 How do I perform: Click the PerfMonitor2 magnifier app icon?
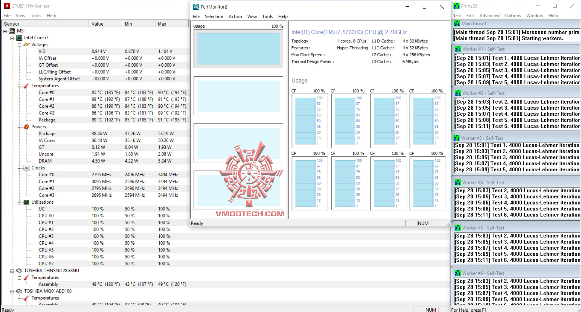[196, 7]
